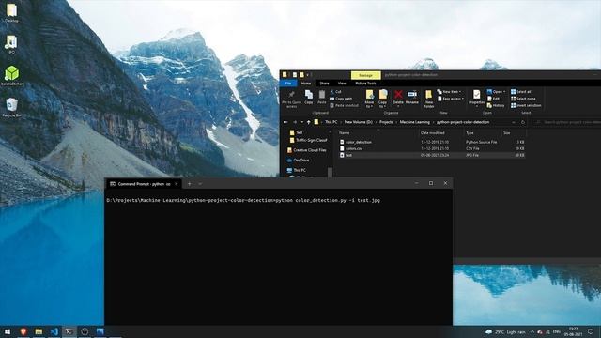This screenshot has height=338, width=601.
Task: Click History in the Open group
Action: click(x=496, y=105)
